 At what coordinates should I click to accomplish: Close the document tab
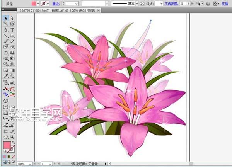pyautogui.click(x=98, y=10)
